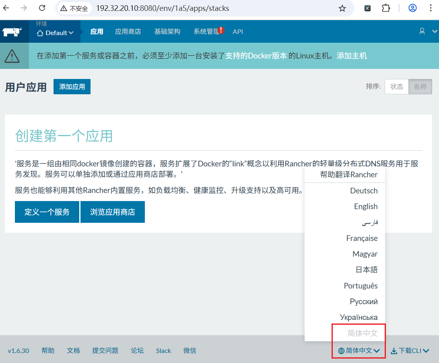The height and width of the screenshot is (363, 439).
Task: Click the 添加主机 link
Action: point(352,56)
